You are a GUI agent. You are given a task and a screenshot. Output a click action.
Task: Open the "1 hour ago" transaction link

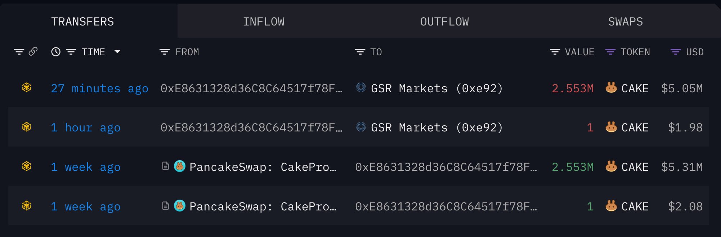click(86, 127)
